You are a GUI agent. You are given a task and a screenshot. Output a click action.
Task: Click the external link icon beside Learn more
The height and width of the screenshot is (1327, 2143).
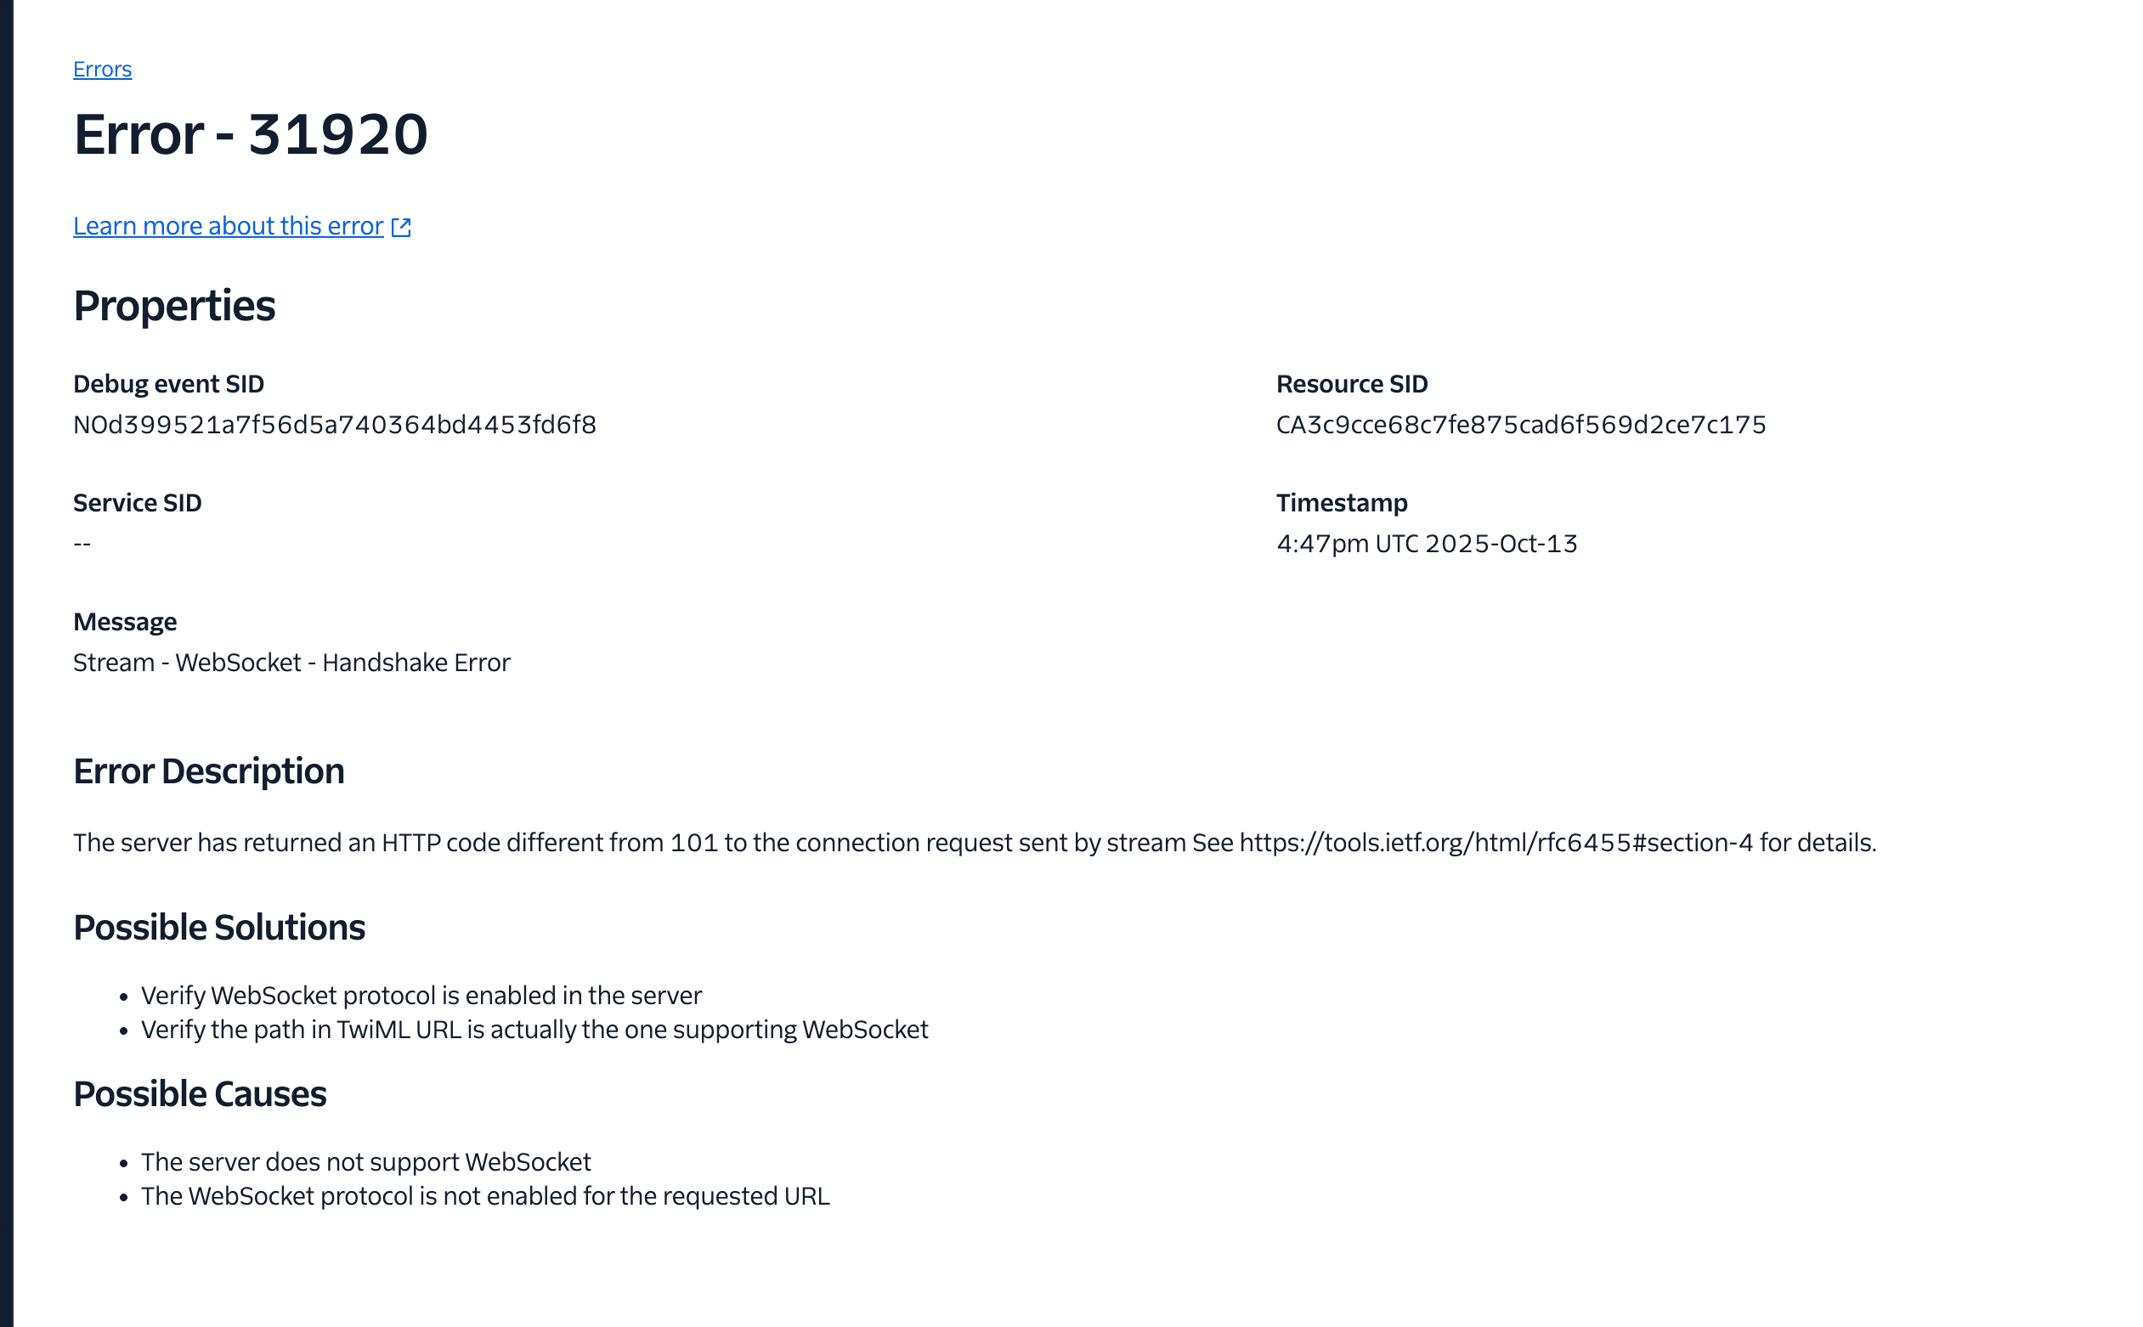401,228
